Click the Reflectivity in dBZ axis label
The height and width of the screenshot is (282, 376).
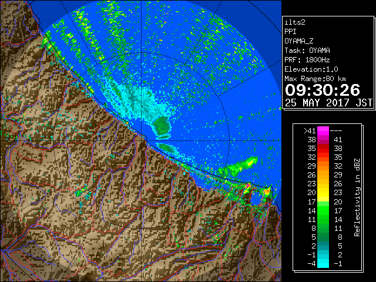point(357,197)
